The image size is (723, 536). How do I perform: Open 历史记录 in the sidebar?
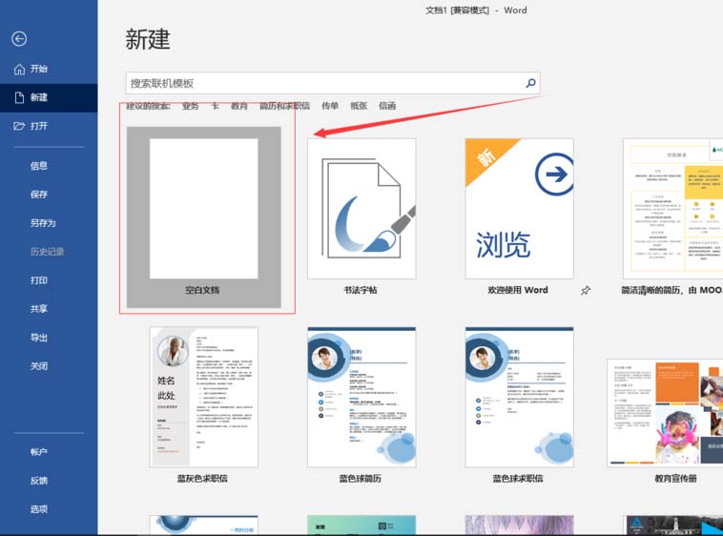(x=47, y=252)
